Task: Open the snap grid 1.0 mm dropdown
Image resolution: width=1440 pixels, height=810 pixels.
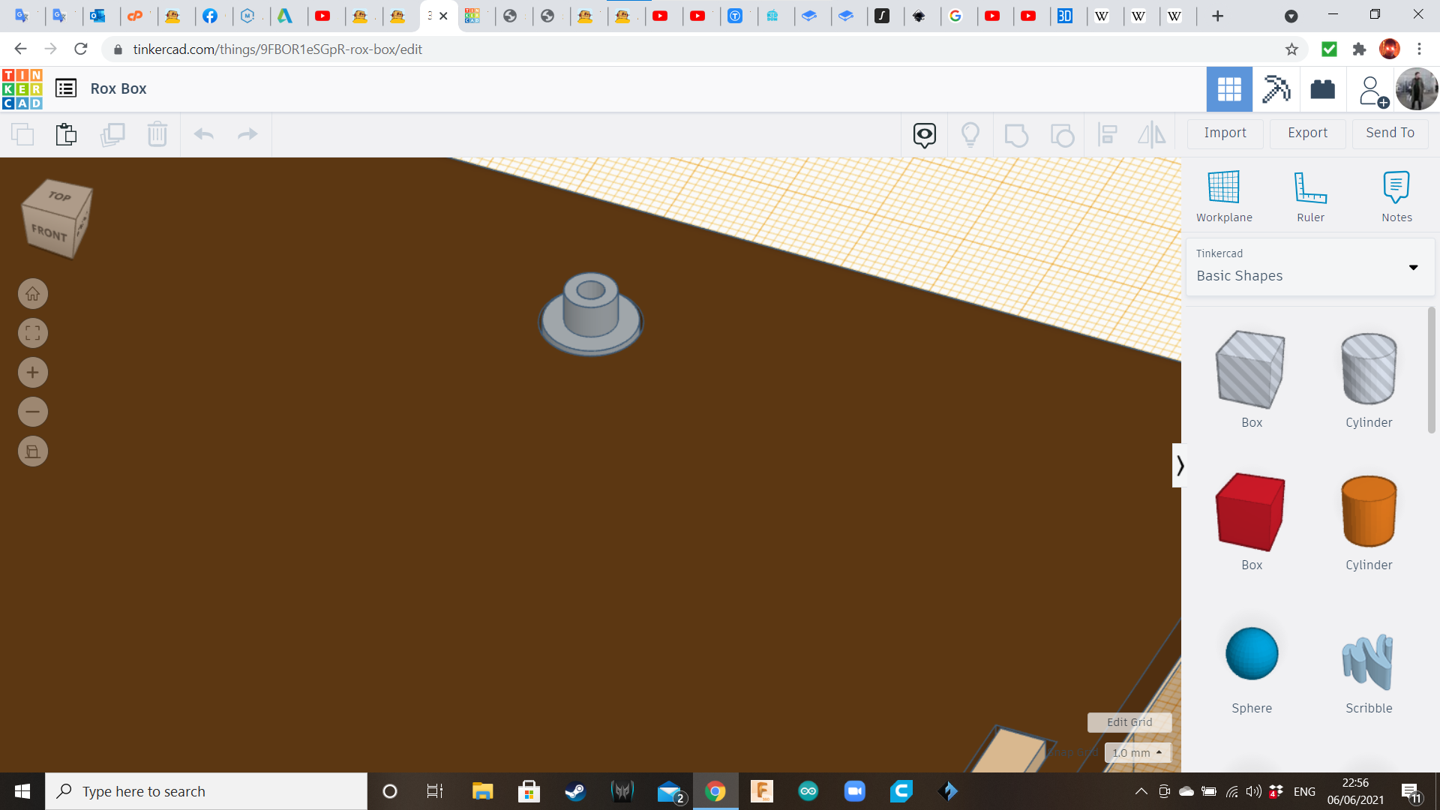Action: (x=1137, y=752)
